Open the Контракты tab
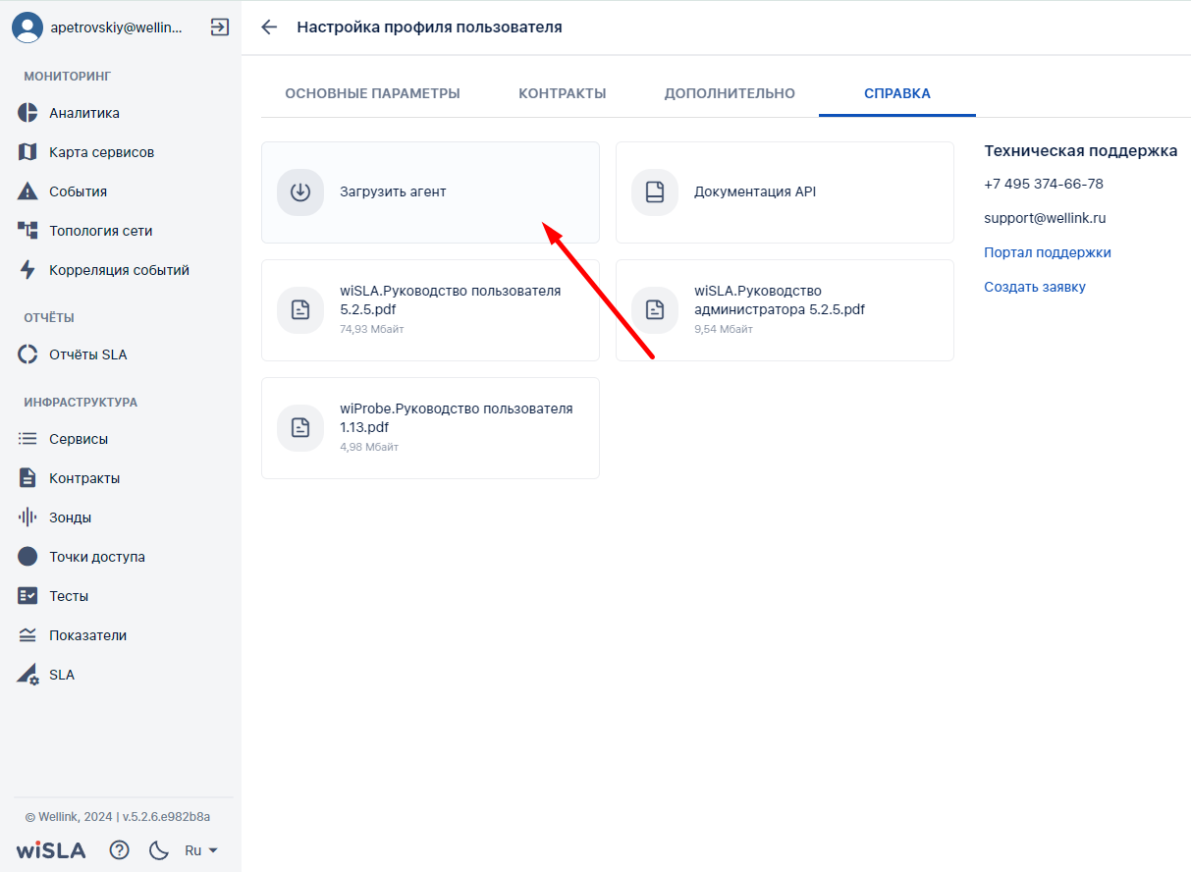Viewport: 1191px width, 872px height. [x=563, y=93]
